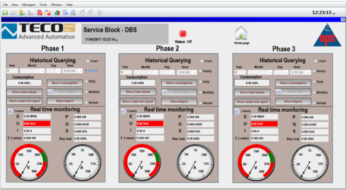
Task: Open Charts icon in Phase 1 monitoring
Action: pos(10,111)
